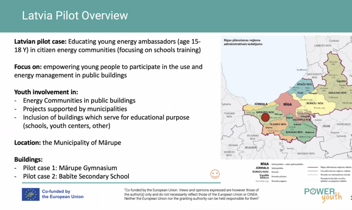Click the 'Co-funded by the European Union' text

[62, 194]
